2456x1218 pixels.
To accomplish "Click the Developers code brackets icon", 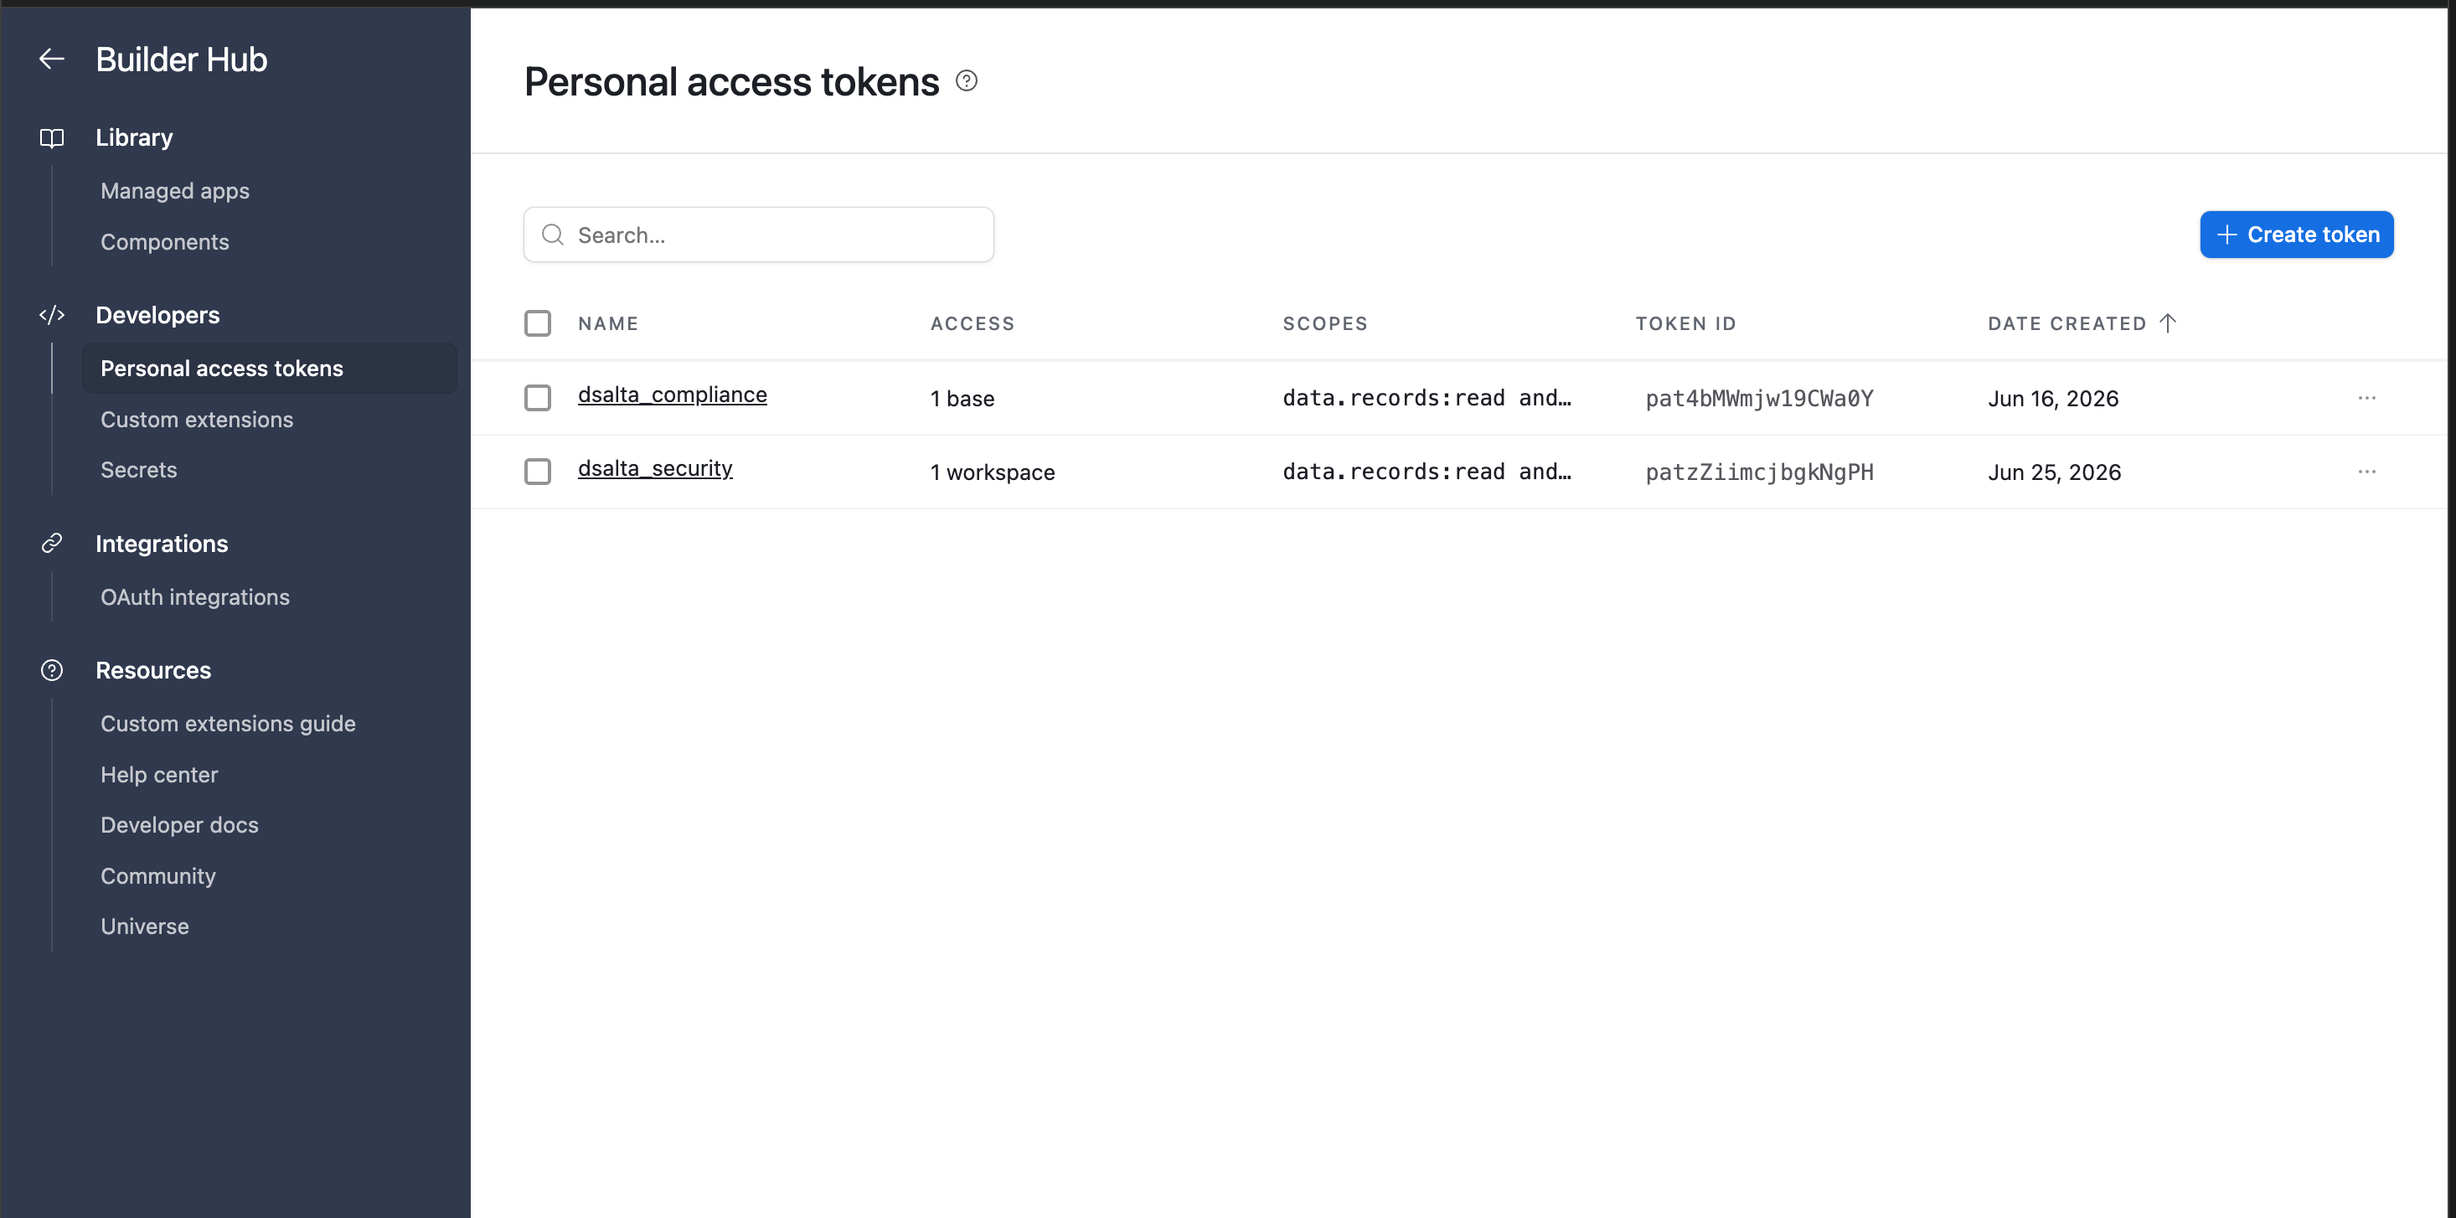I will coord(51,315).
